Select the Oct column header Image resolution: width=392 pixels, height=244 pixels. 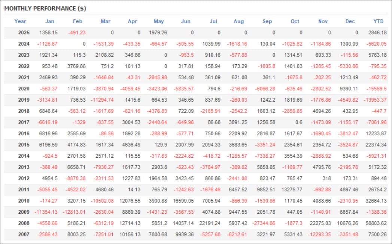[295, 21]
